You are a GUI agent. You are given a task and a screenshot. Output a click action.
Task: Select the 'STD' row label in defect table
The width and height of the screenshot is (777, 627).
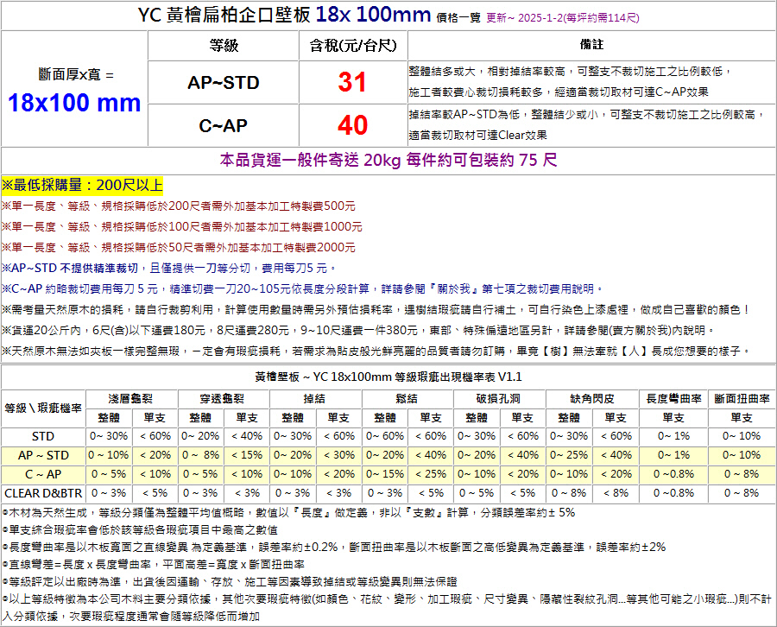[43, 437]
